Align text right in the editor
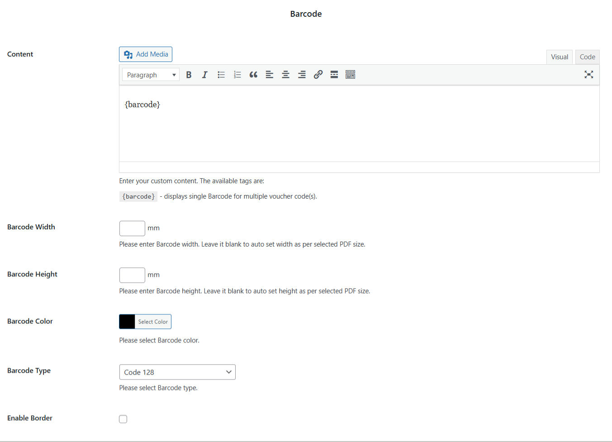Viewport: 612px width, 442px height. coord(302,75)
